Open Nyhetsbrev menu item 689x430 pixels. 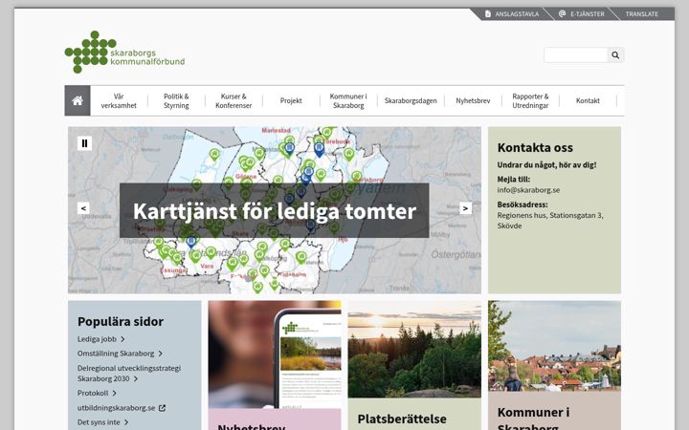473,101
